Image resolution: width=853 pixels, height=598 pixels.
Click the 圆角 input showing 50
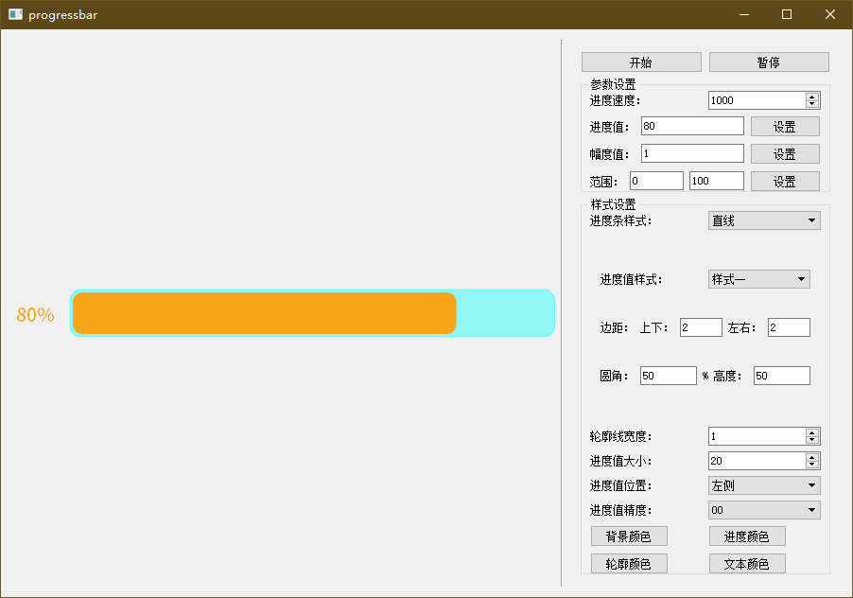tap(668, 375)
